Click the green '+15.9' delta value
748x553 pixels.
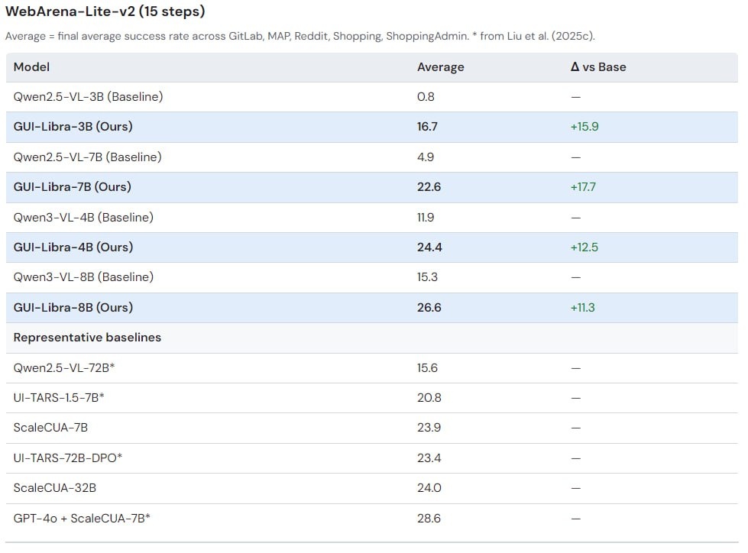584,127
